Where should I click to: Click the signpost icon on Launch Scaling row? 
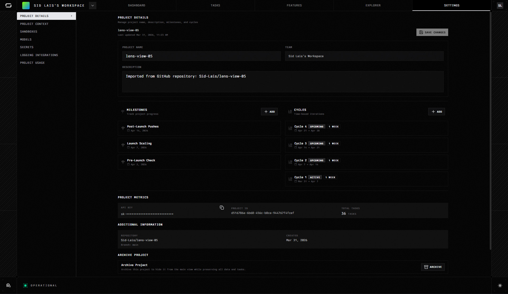point(123,145)
